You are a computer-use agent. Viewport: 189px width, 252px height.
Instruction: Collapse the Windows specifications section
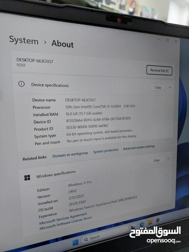[168, 159]
